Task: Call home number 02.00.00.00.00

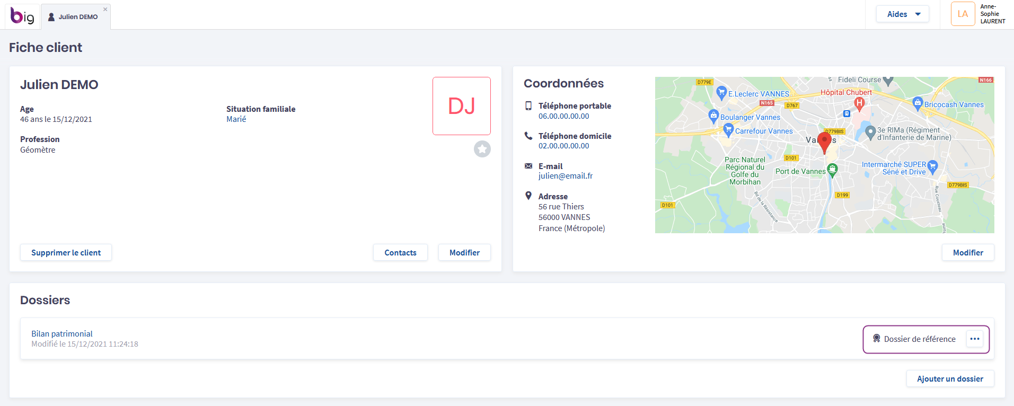Action: pyautogui.click(x=564, y=146)
